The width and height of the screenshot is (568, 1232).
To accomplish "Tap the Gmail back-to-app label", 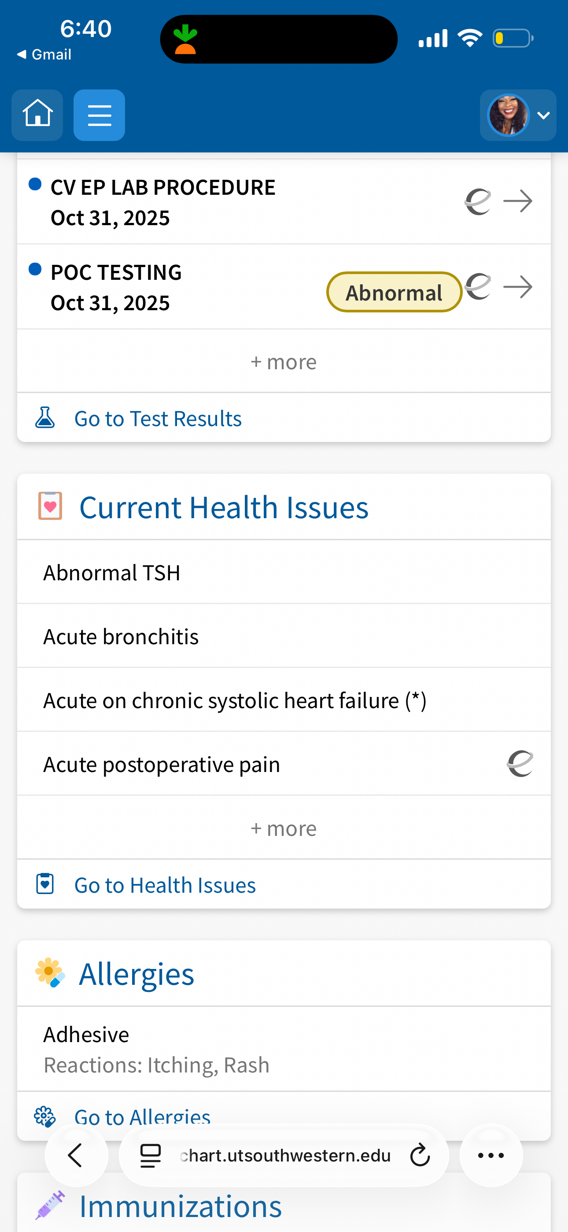I will 44,55.
